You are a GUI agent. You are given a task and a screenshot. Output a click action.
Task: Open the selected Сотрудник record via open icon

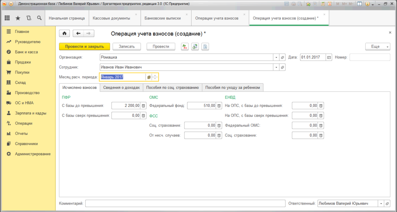[283, 67]
